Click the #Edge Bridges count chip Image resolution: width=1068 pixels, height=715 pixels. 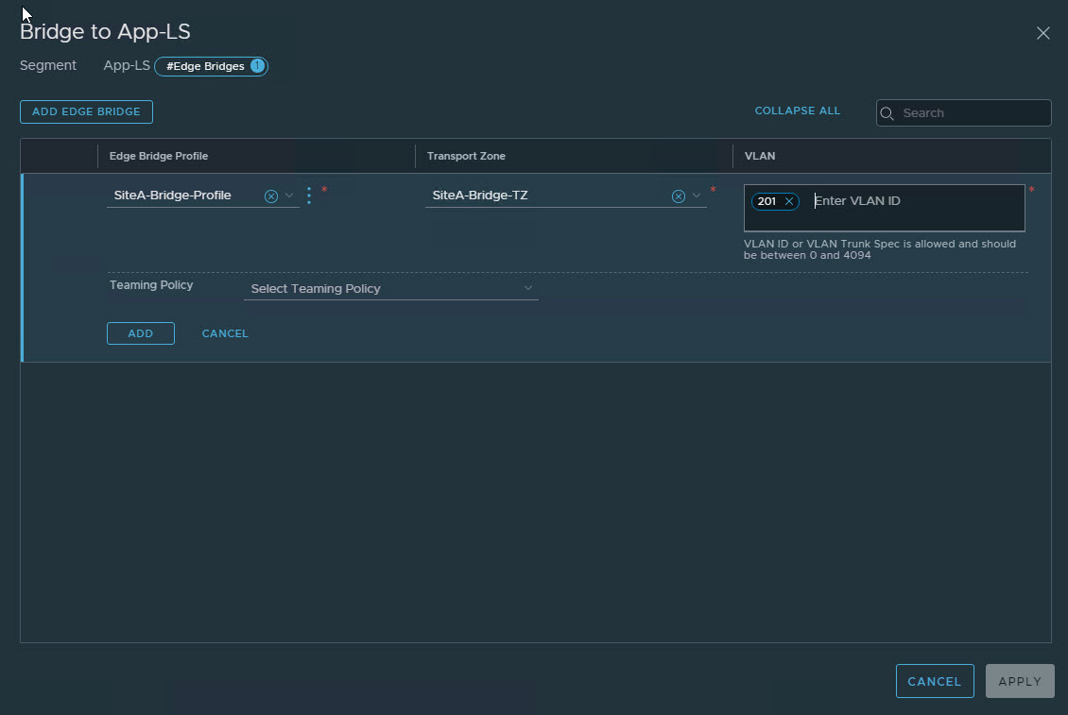tap(212, 66)
